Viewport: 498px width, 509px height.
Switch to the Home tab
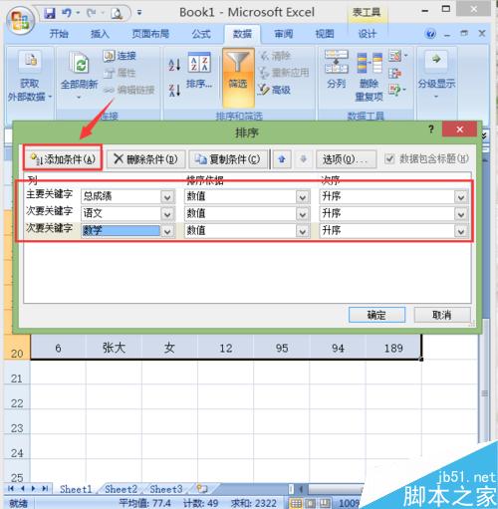pyautogui.click(x=59, y=34)
